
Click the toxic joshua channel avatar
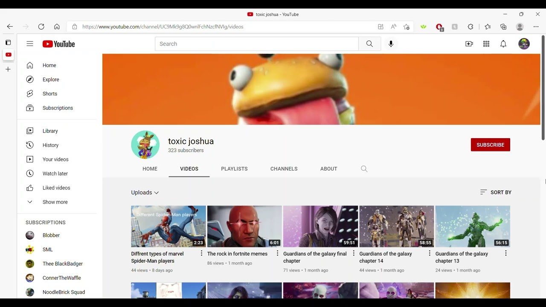tap(145, 145)
